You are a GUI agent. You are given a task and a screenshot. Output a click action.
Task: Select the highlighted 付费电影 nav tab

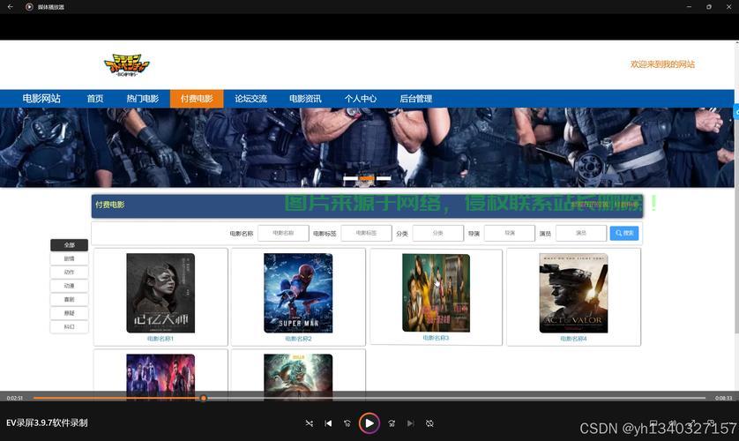(197, 99)
